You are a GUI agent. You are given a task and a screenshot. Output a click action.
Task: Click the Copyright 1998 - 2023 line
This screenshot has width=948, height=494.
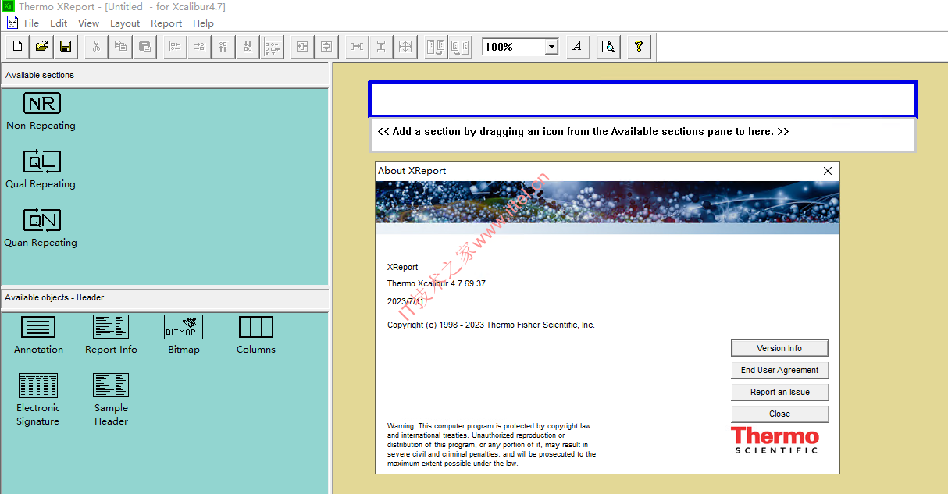[x=491, y=325]
